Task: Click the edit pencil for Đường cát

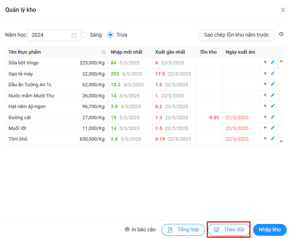Action: [x=273, y=117]
